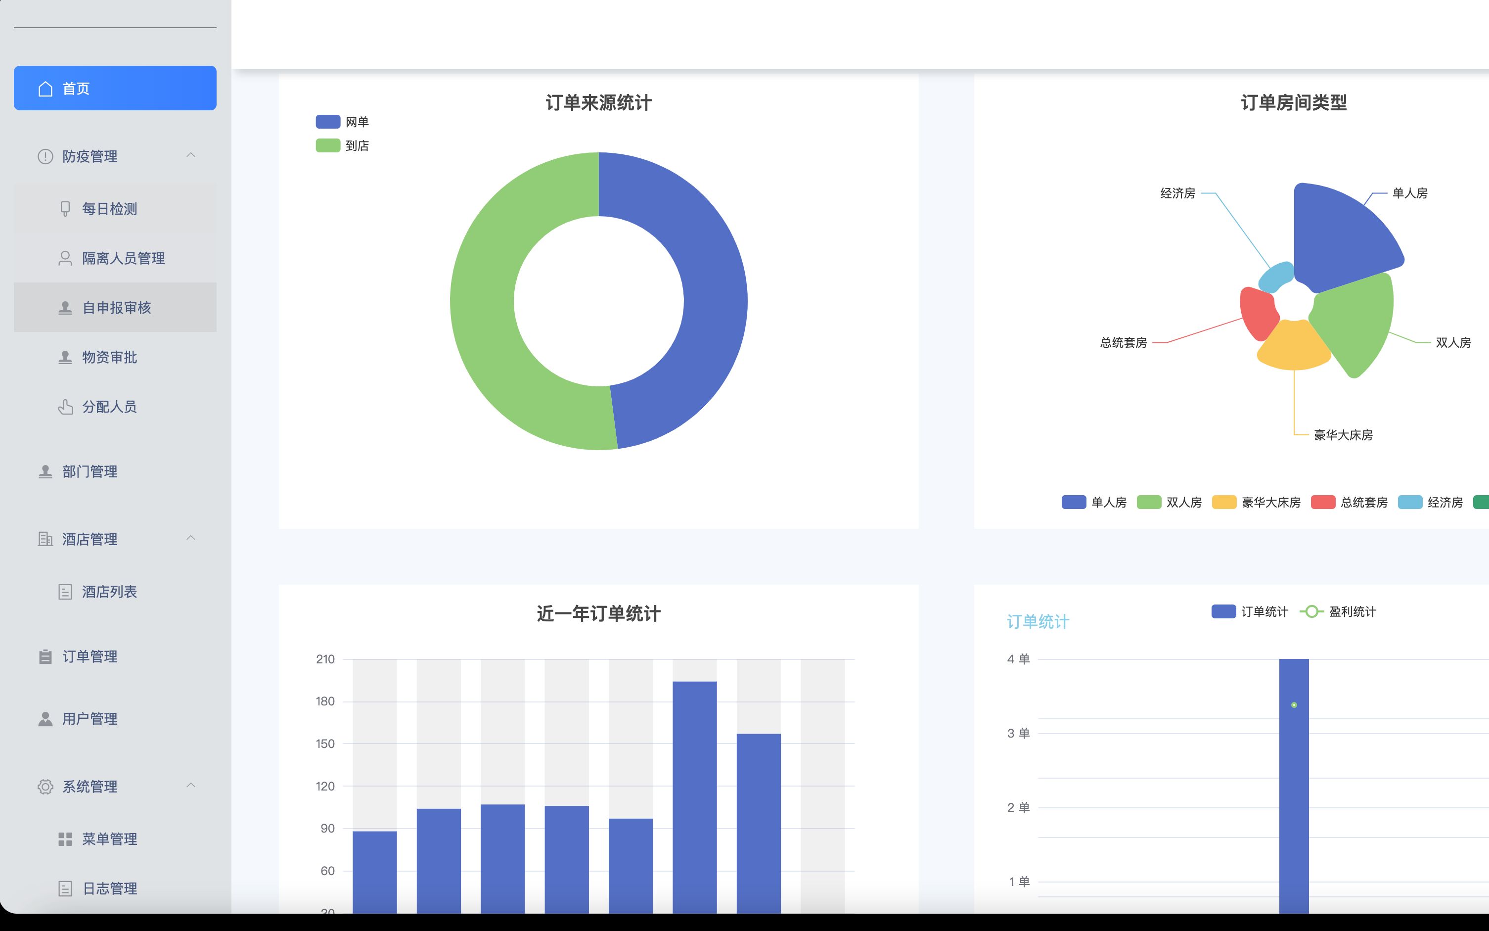Toggle 双人房 legend entry
This screenshot has height=931, width=1489.
point(1169,503)
